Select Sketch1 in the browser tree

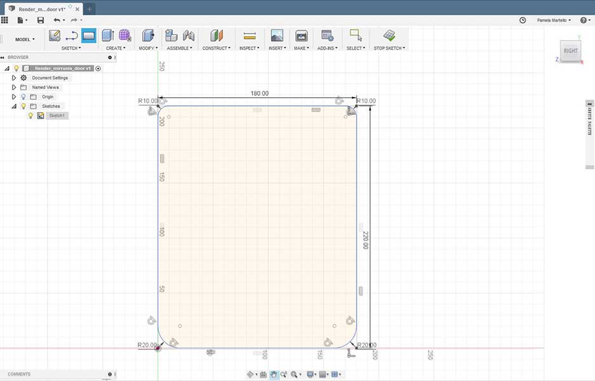tap(57, 116)
